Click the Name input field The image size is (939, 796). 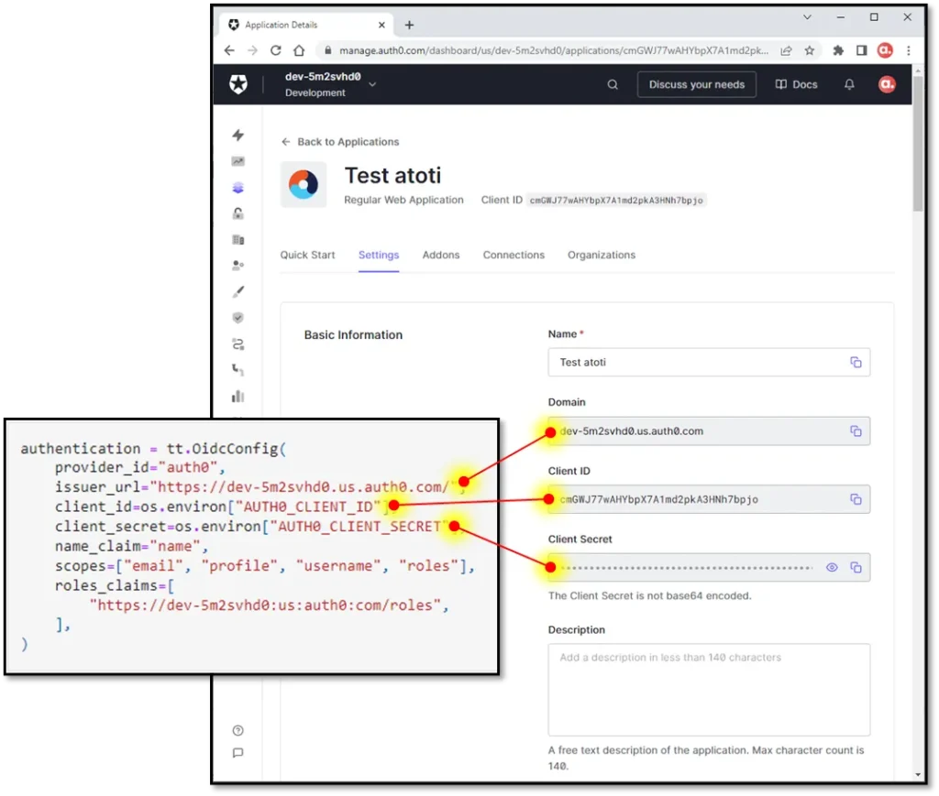click(x=709, y=363)
